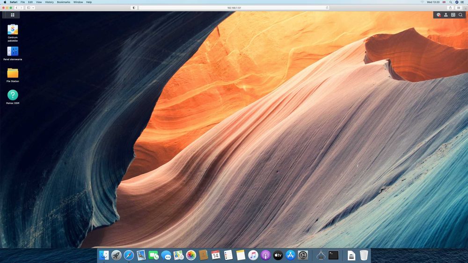Click Safari privacy shield icon
The width and height of the screenshot is (468, 263).
coord(134,8)
